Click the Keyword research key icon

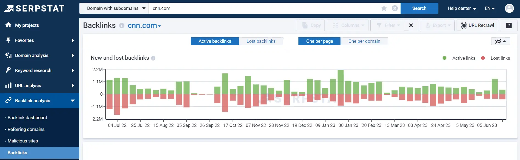coord(9,70)
